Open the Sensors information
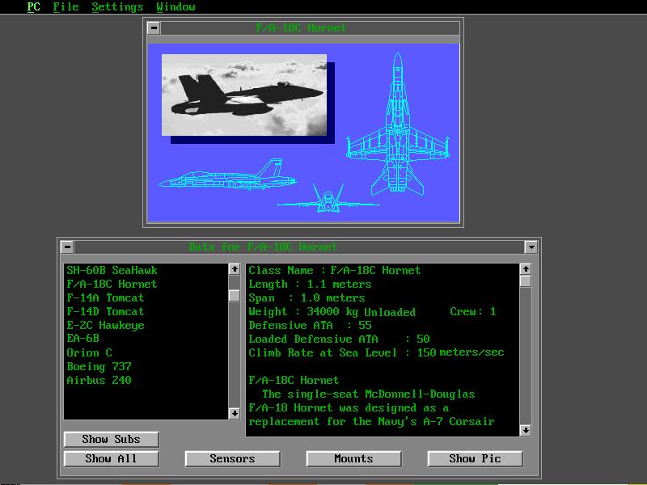 point(232,459)
